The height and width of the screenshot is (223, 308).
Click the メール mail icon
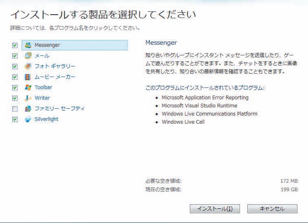[x=28, y=56]
